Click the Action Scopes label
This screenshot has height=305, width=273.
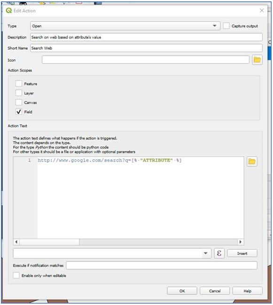pyautogui.click(x=20, y=70)
